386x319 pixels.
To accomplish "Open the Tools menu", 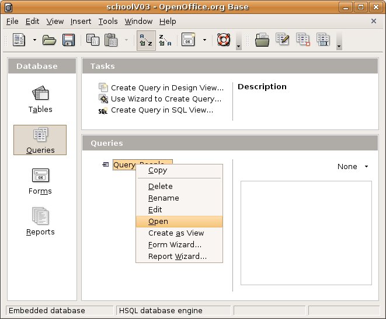I will click(x=108, y=22).
